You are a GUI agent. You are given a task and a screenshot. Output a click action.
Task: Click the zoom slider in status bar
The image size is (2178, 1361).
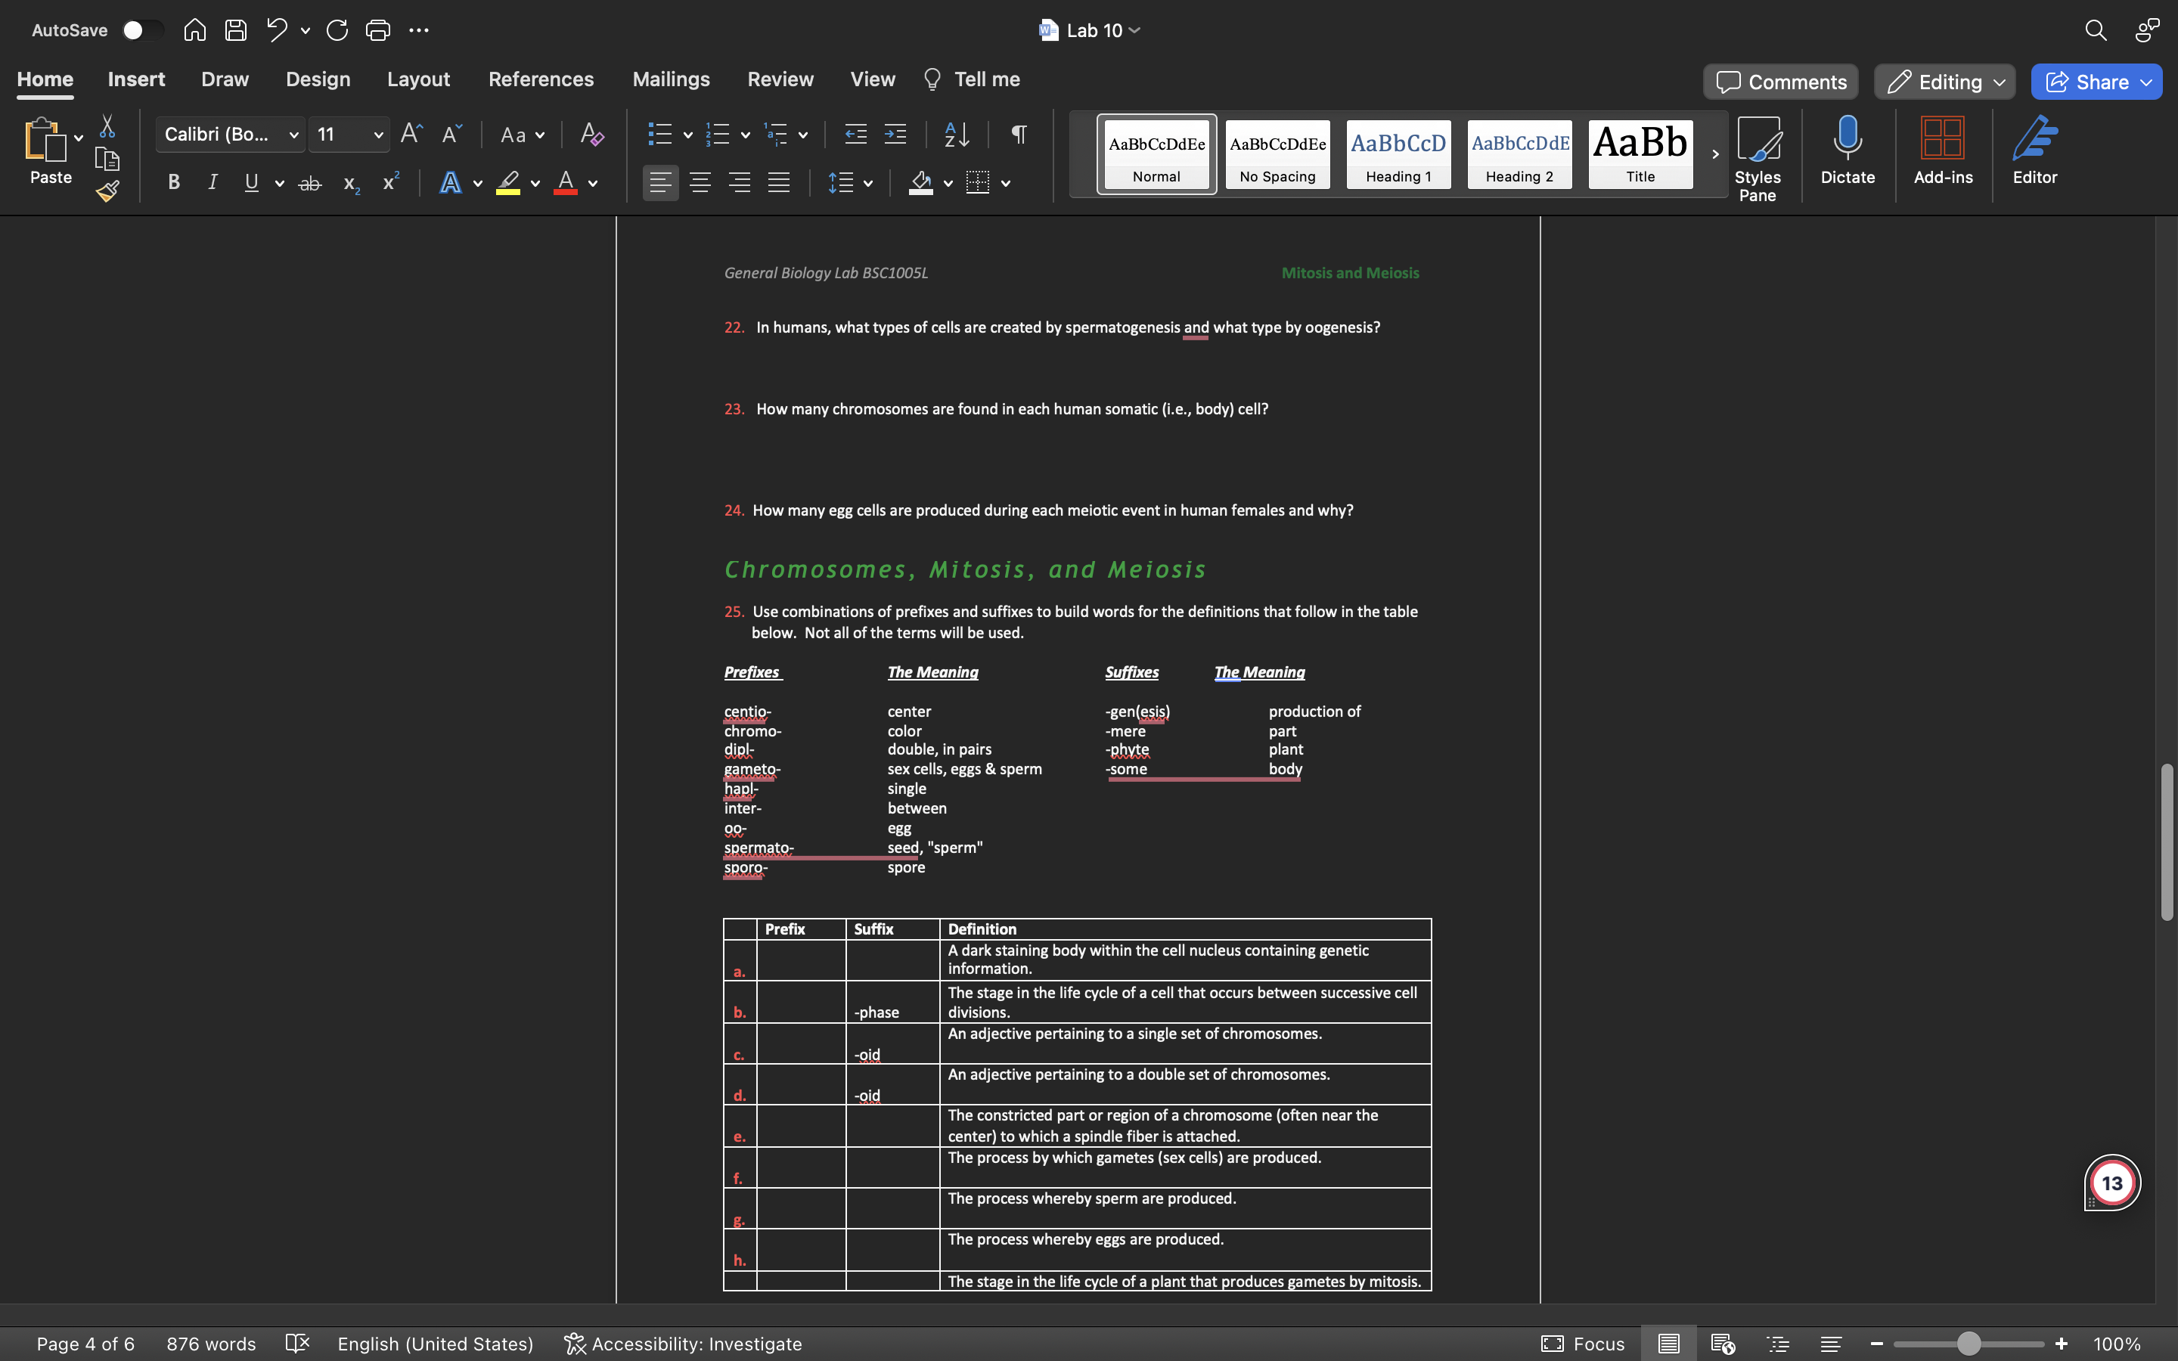point(1969,1344)
